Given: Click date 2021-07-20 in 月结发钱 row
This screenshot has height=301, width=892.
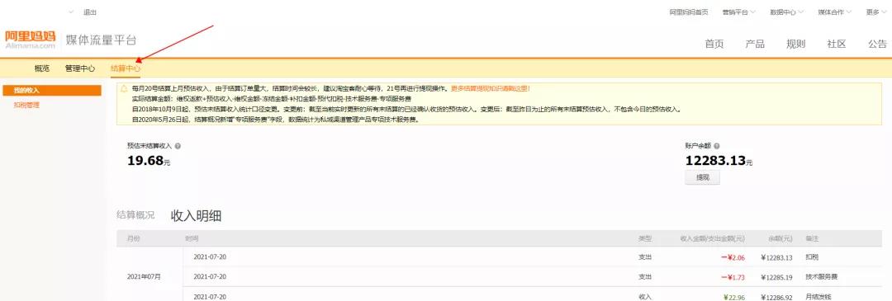Looking at the screenshot, I should tap(210, 296).
